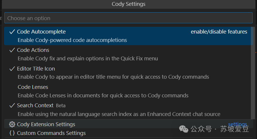Open Custom Commands Settings
Screen dimensions: 257x139
[x=51, y=133]
